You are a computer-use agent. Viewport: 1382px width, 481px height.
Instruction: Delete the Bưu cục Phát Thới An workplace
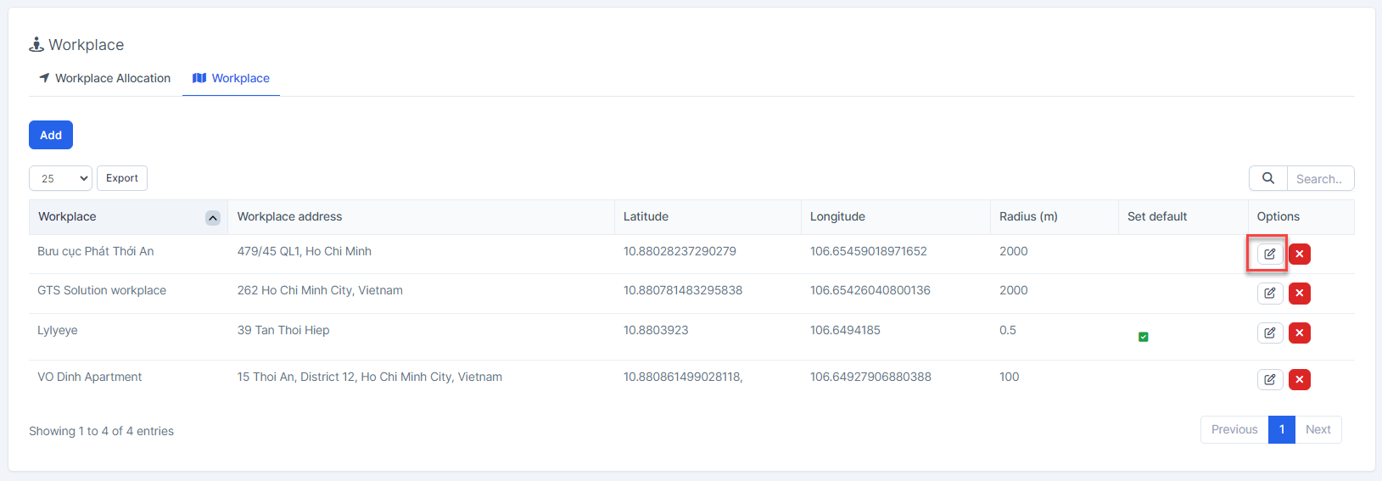pyautogui.click(x=1299, y=254)
